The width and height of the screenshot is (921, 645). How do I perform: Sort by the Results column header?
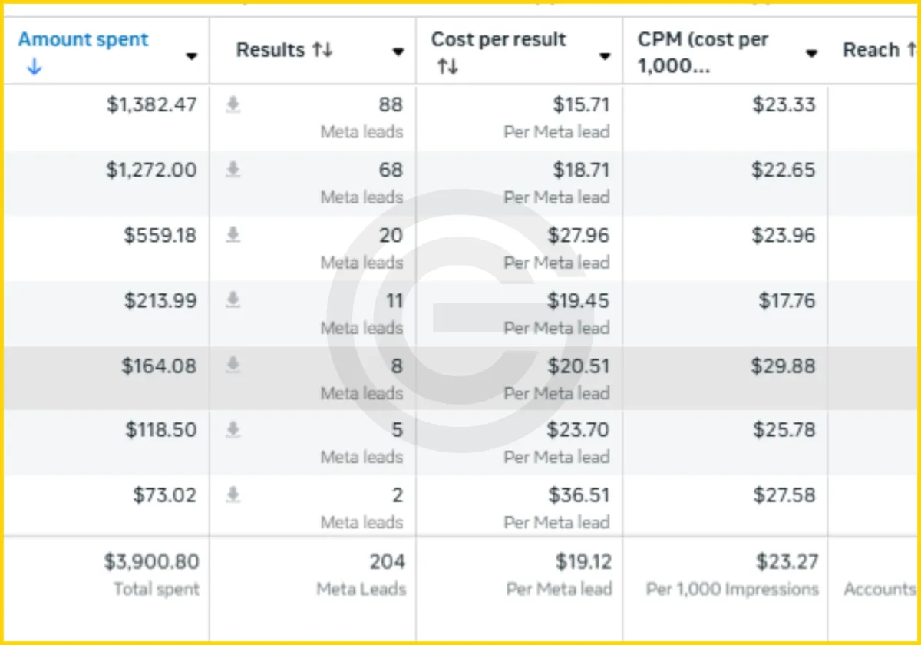click(x=284, y=51)
